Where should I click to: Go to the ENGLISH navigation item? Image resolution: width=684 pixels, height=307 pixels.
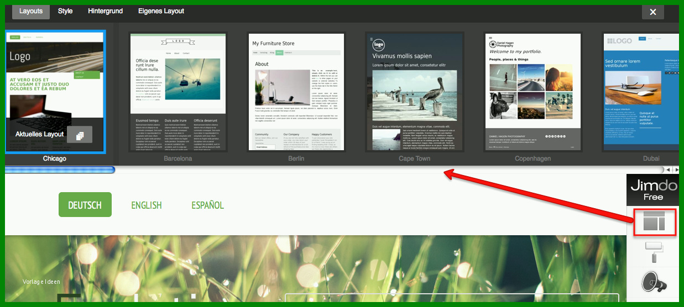pos(147,205)
